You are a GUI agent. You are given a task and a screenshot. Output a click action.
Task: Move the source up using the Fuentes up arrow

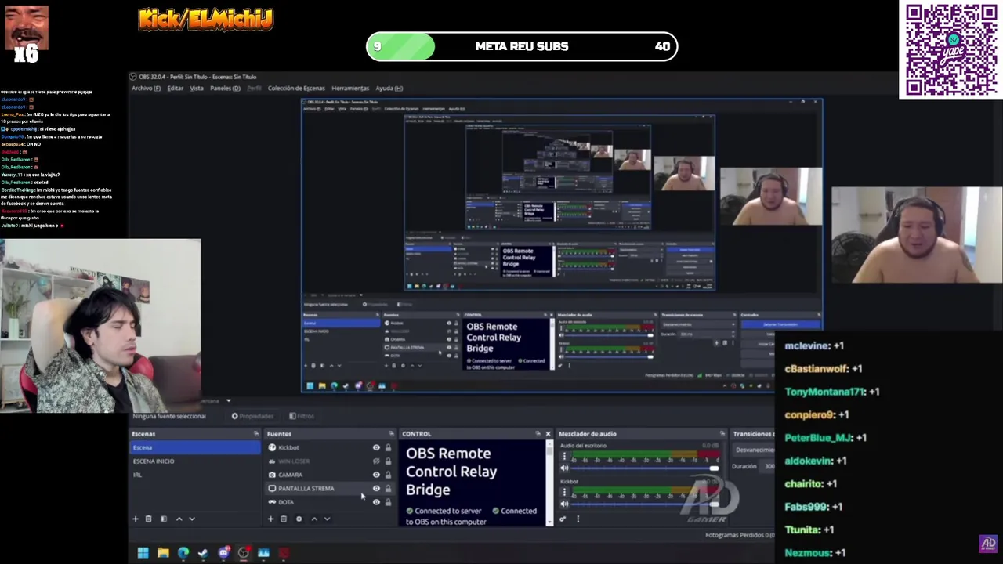(x=314, y=519)
